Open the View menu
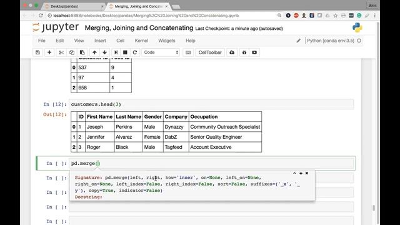Screen dimensions: 400x225 79,41
